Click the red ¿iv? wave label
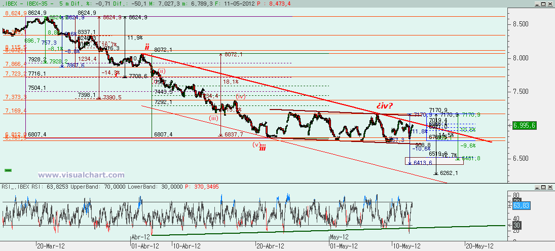 384,106
